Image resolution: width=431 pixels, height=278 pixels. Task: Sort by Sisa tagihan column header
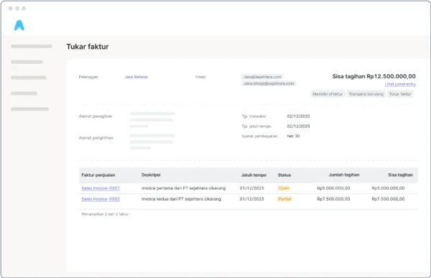click(x=401, y=175)
